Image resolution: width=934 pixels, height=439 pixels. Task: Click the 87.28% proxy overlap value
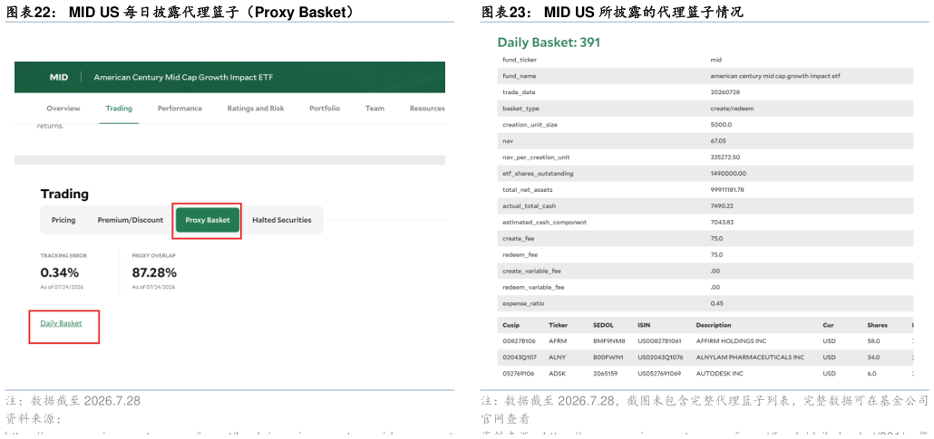pyautogui.click(x=154, y=273)
